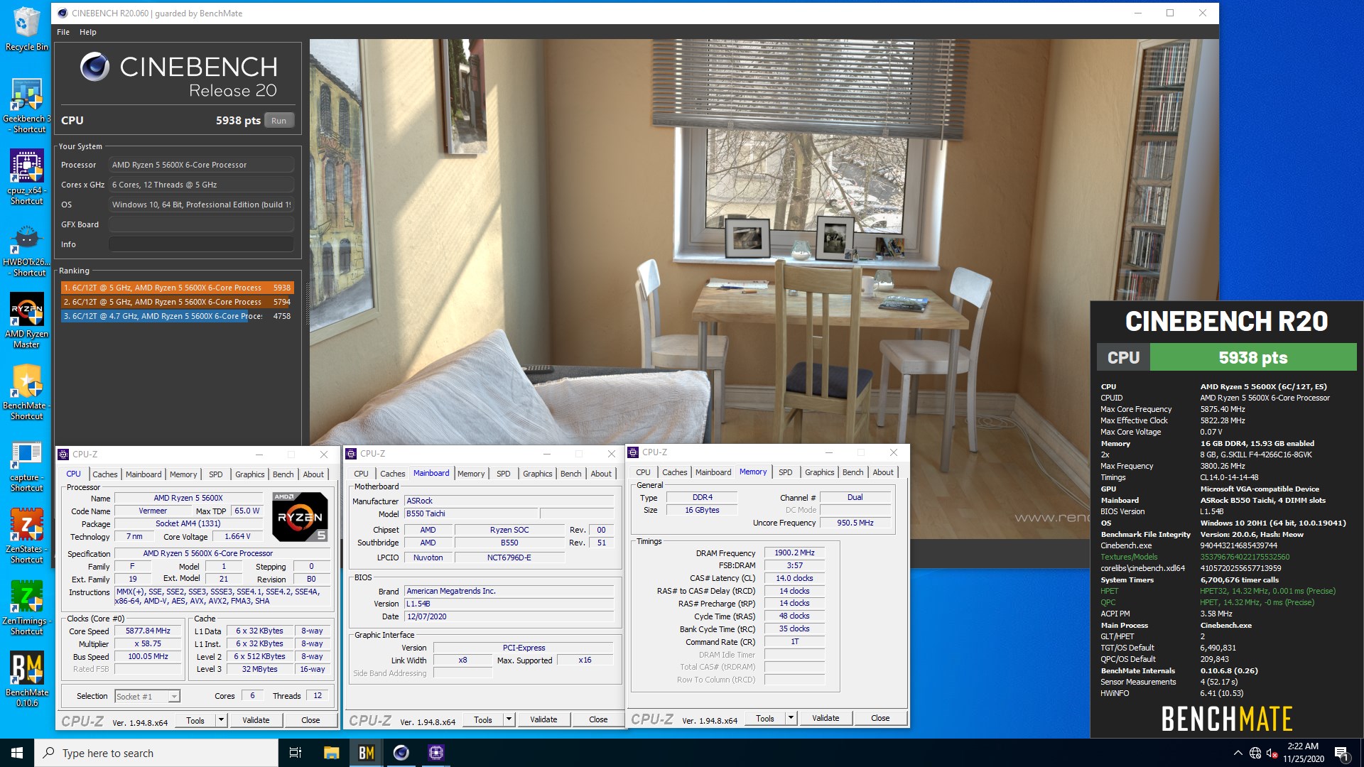
Task: Click the taskbar search box
Action: [156, 753]
